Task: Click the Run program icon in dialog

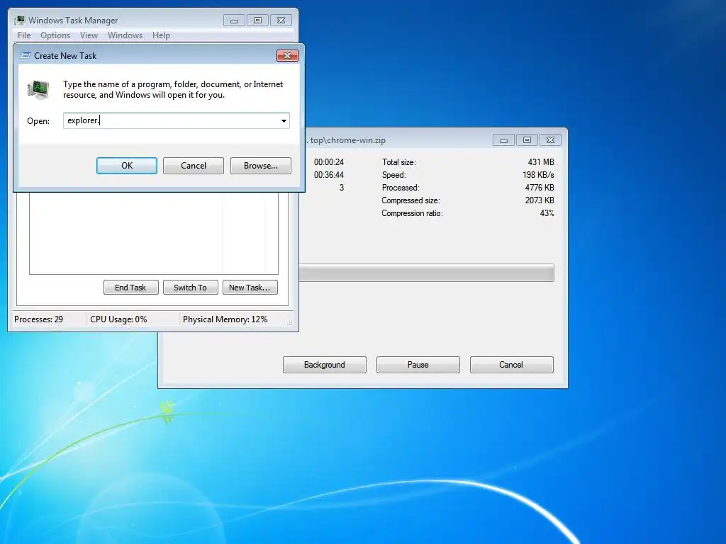Action: pyautogui.click(x=38, y=89)
